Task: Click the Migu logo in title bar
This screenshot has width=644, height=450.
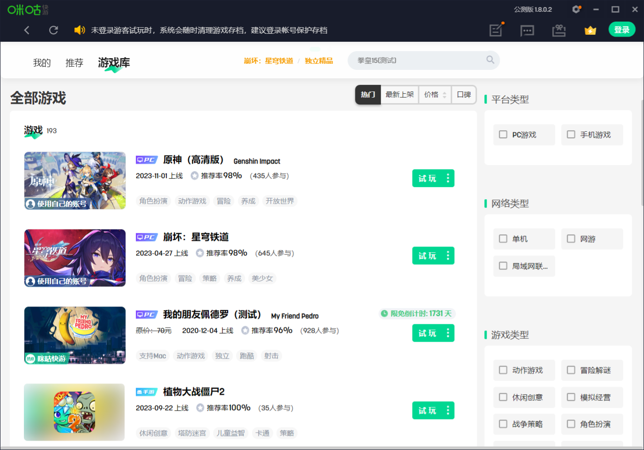Action: 28,9
